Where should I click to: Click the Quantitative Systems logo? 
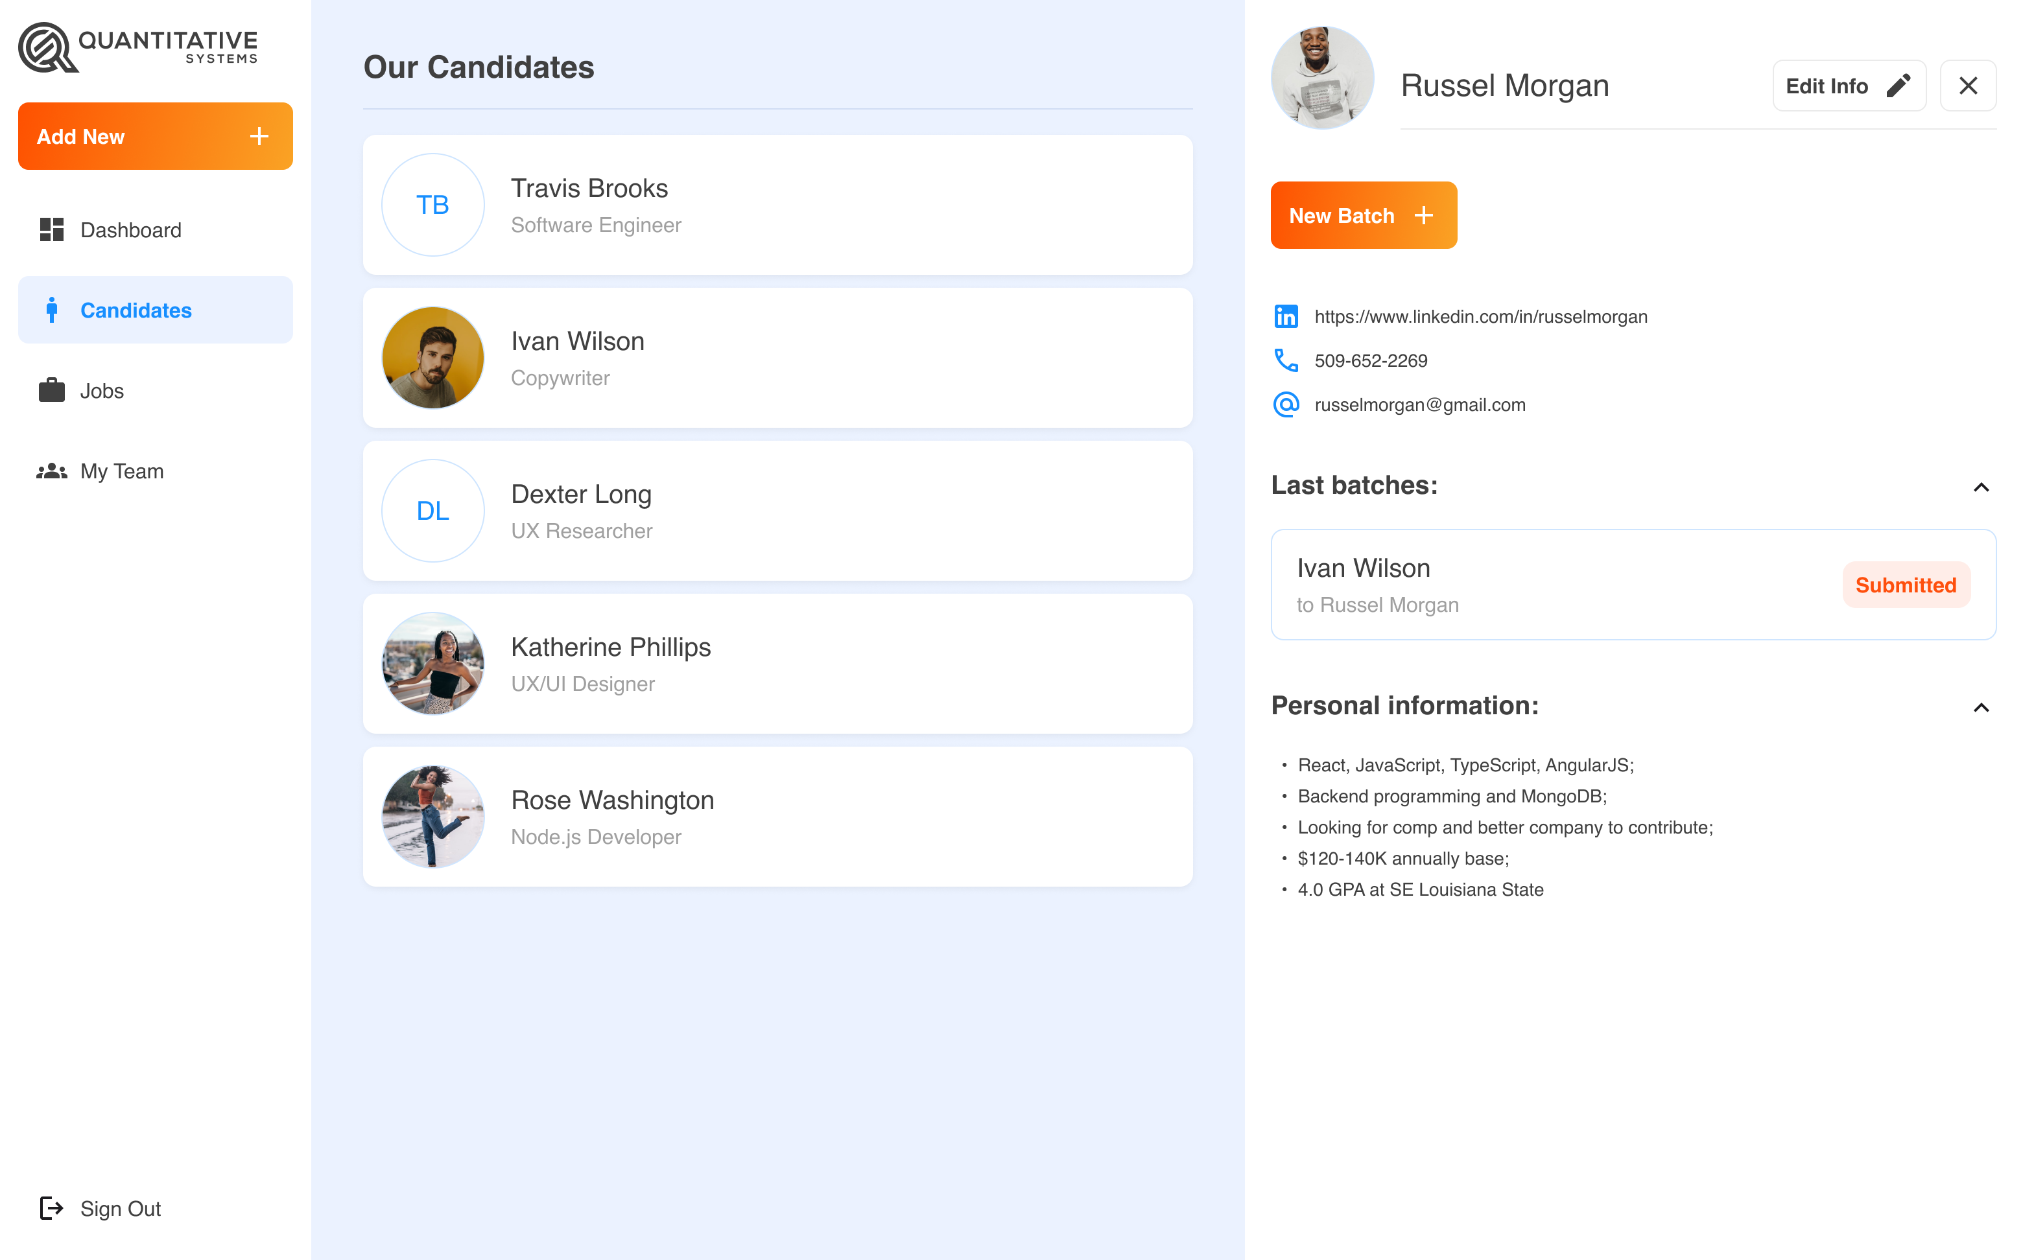point(138,47)
